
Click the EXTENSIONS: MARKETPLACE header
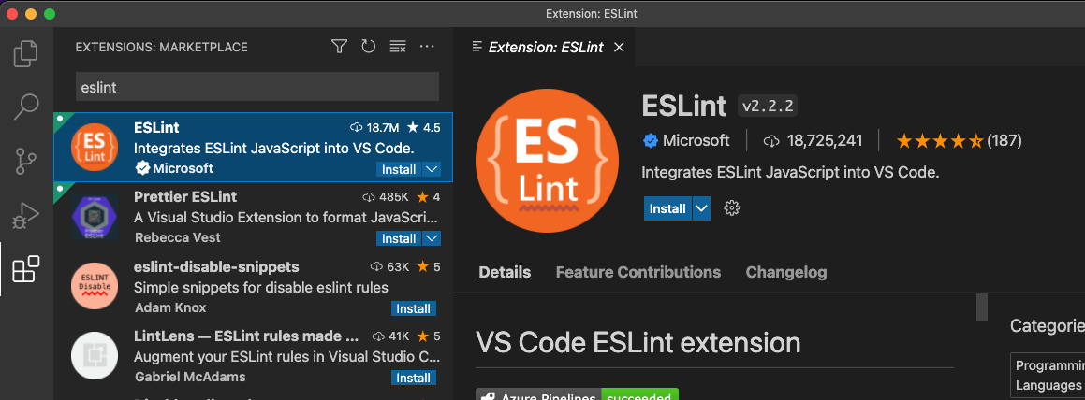[161, 47]
